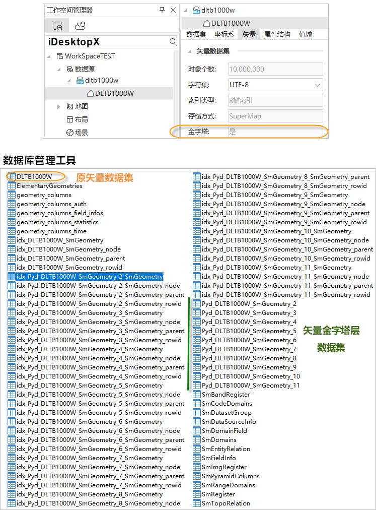Click the pin icon of workspace manager

click(162, 10)
